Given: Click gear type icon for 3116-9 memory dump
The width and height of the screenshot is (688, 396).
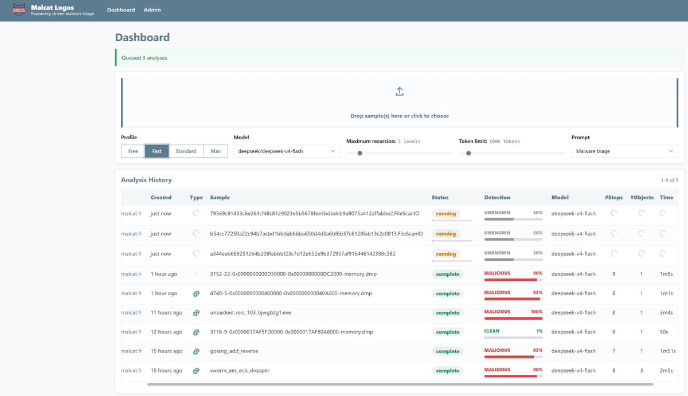Looking at the screenshot, I should click(196, 332).
